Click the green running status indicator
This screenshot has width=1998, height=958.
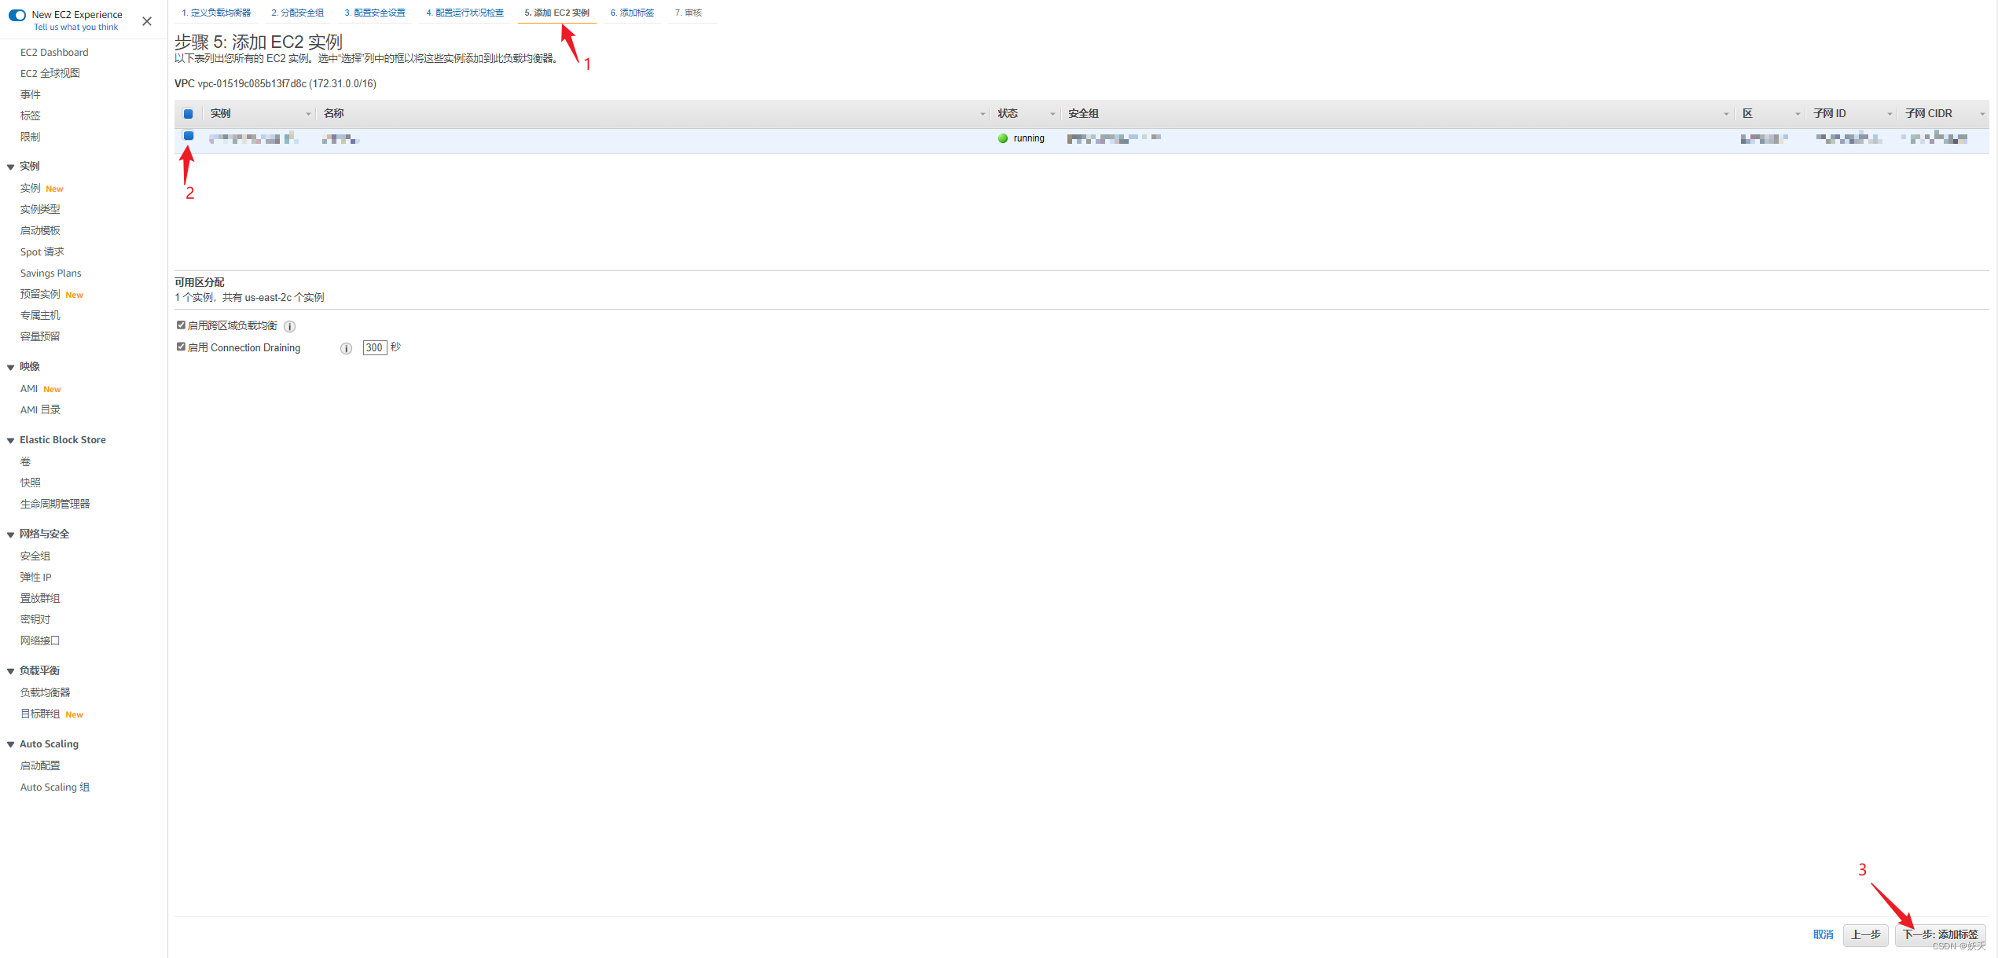click(1003, 138)
